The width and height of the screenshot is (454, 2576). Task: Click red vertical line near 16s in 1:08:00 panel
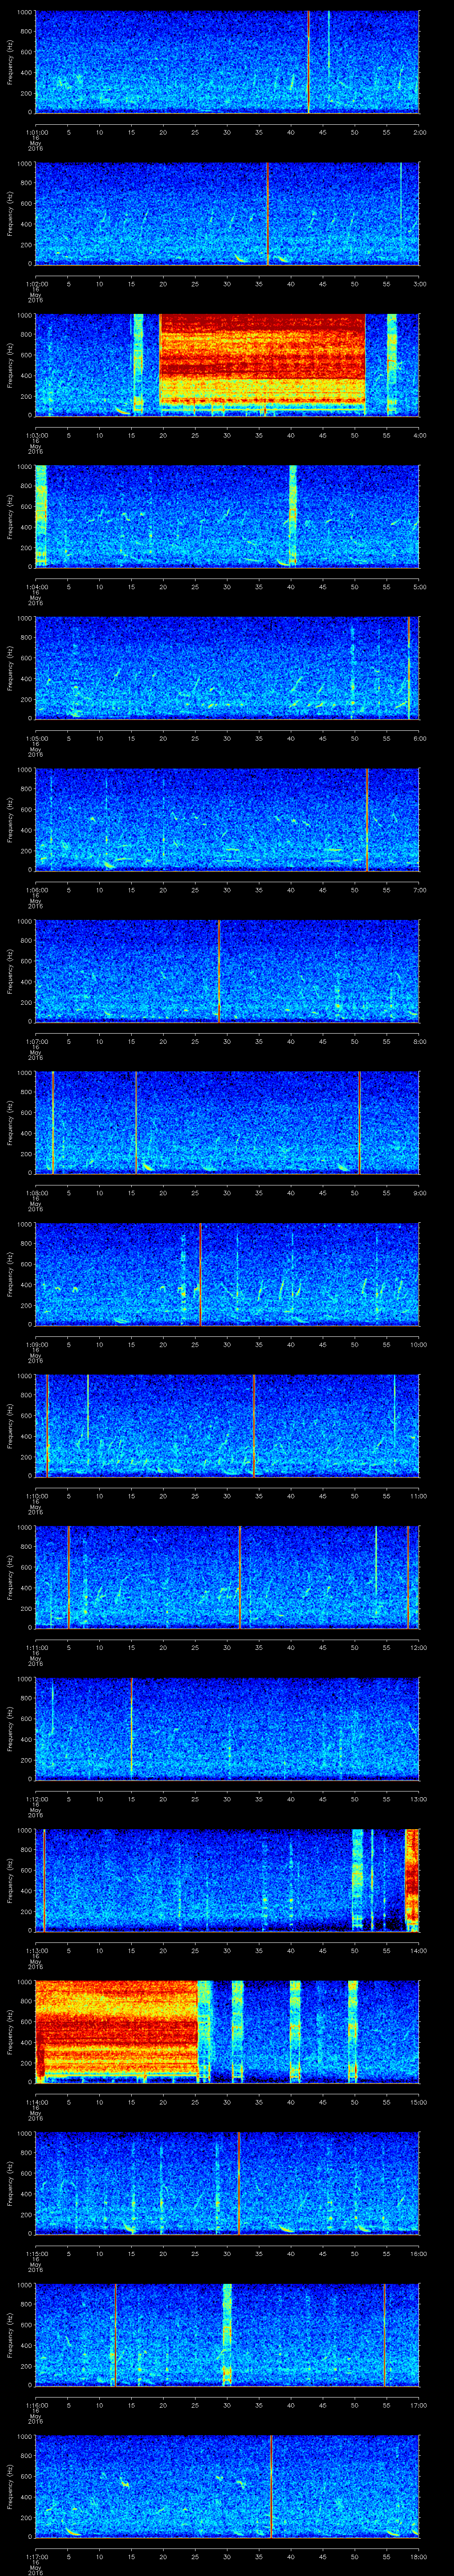click(136, 1122)
